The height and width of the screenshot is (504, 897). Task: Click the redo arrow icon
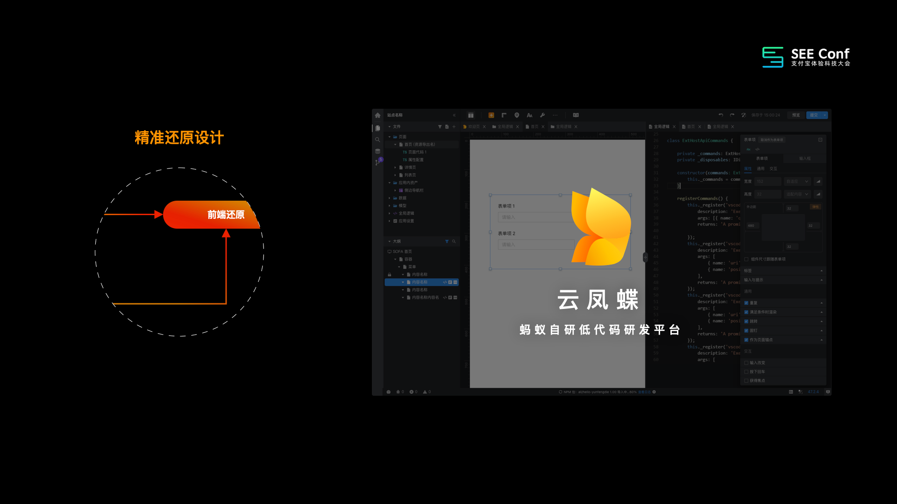732,115
